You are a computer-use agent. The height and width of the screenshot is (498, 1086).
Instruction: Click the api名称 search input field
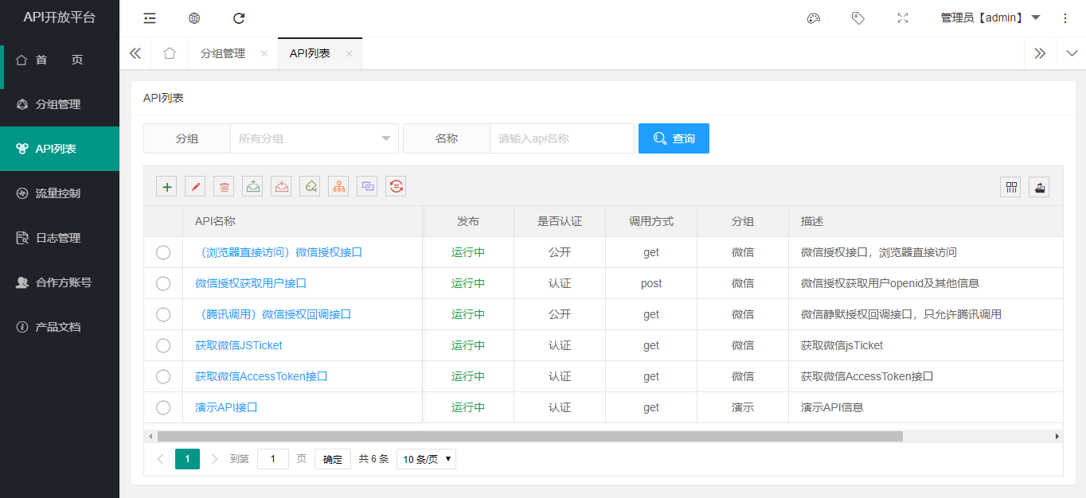[x=562, y=138]
